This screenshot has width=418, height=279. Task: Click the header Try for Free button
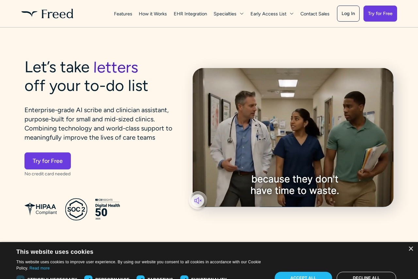380,13
